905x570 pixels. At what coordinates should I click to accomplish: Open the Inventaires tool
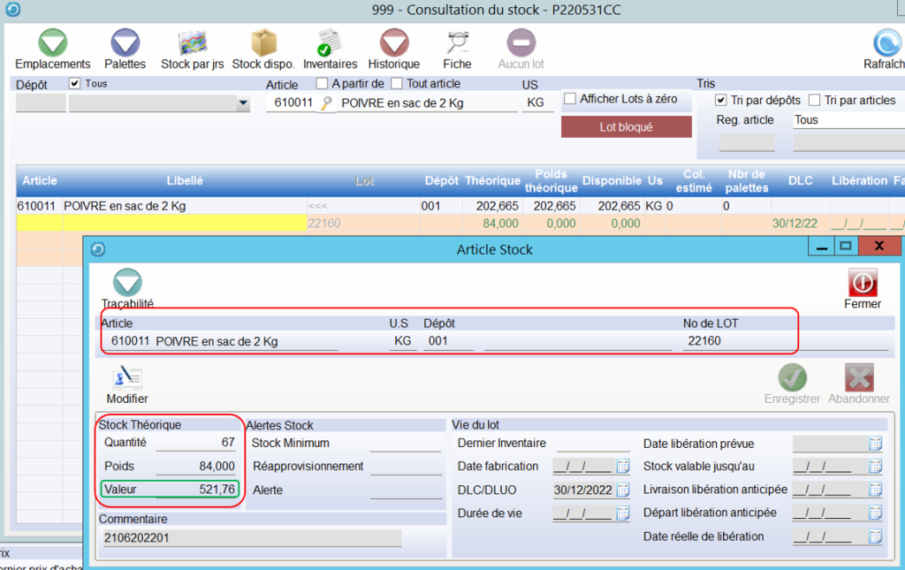[330, 43]
